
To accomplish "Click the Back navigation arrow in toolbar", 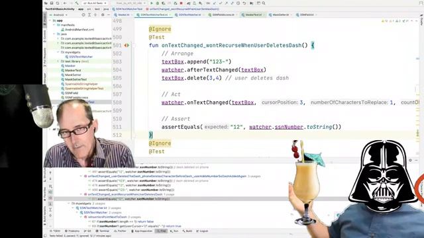I will point(65,3).
